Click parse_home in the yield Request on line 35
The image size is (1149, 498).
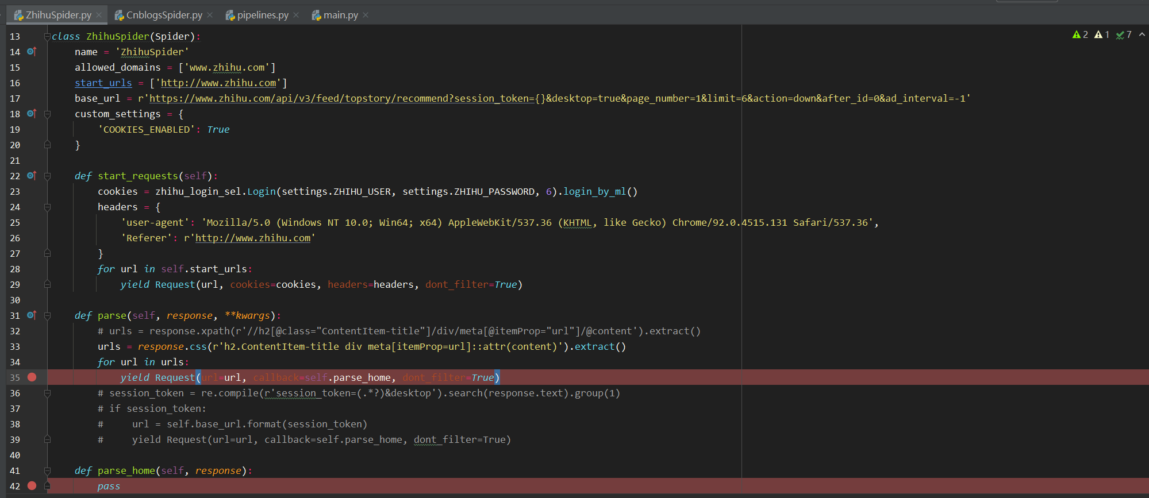pyautogui.click(x=362, y=377)
